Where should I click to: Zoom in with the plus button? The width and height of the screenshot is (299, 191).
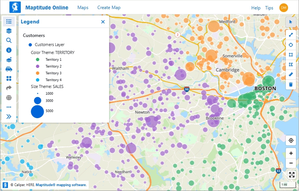point(291,154)
